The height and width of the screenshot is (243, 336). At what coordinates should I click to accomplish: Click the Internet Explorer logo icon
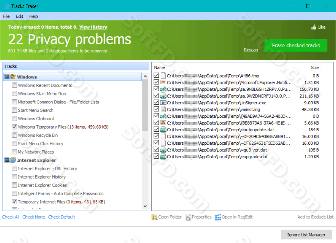coord(13,160)
